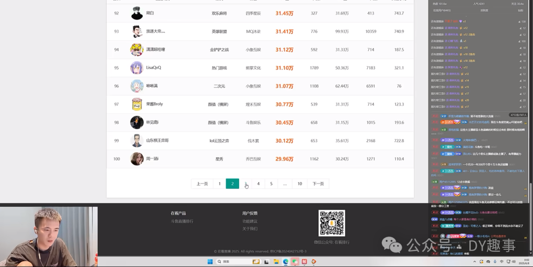Screen dimensions: 533x267
Task: Select category 欢乐麻将 in row 92
Action: 219,13
